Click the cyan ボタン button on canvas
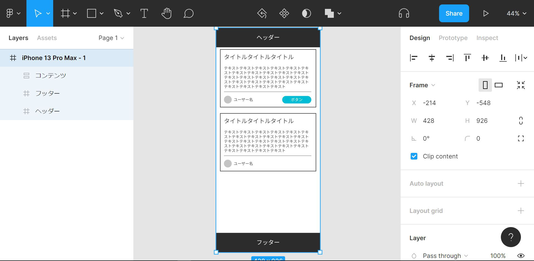This screenshot has height=261, width=534. click(297, 100)
